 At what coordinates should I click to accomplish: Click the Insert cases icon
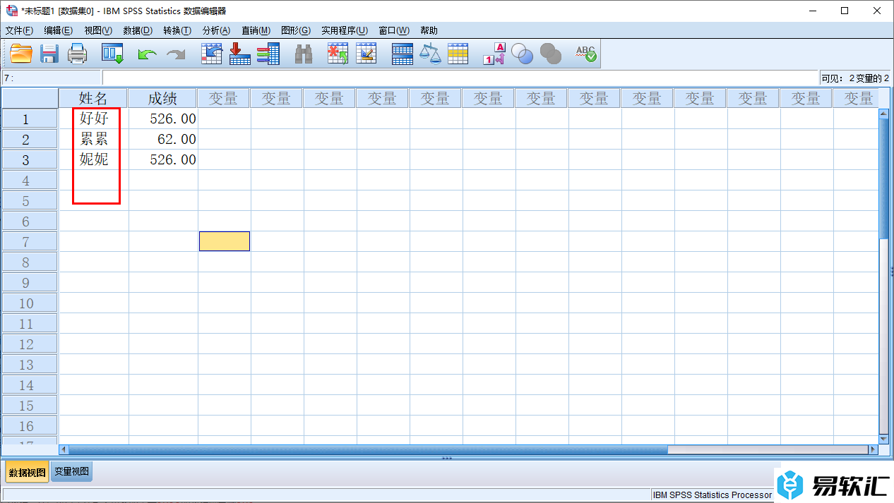click(338, 54)
